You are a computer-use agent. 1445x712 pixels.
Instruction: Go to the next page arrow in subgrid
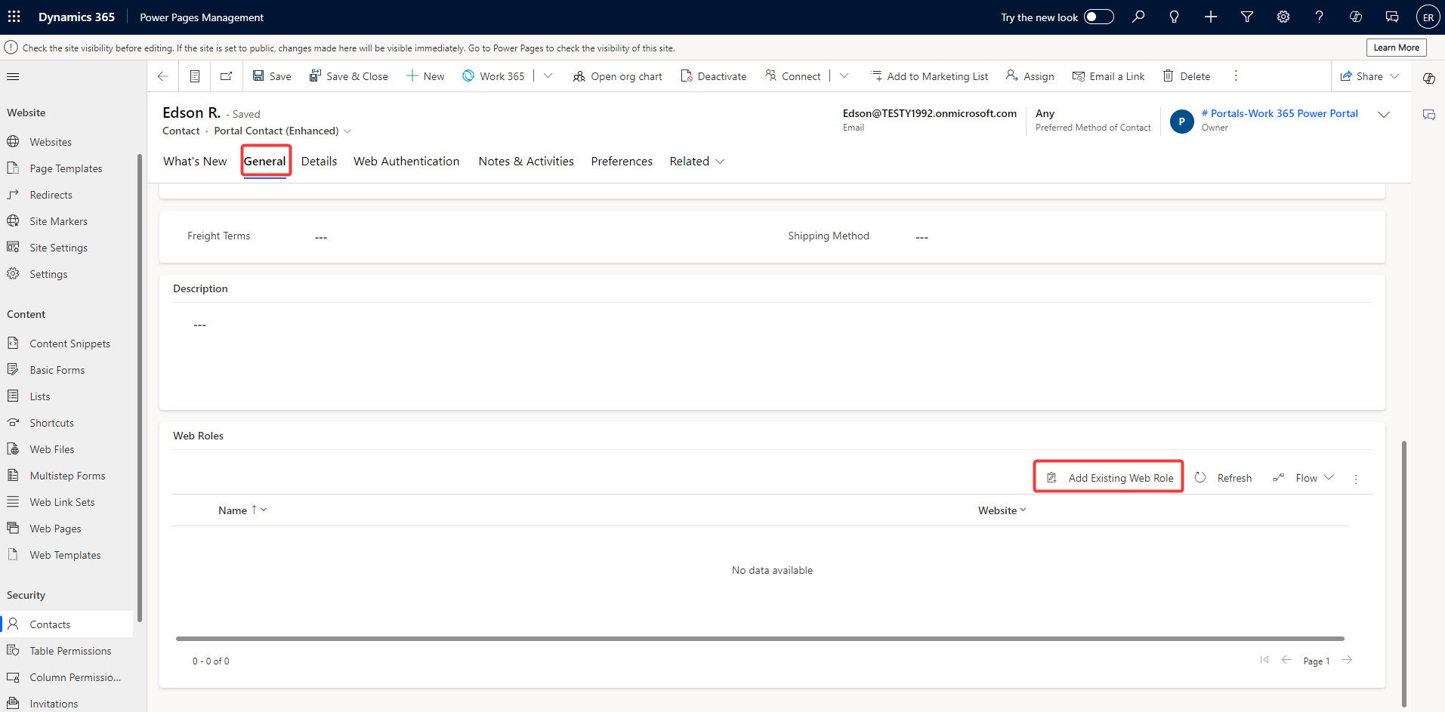pyautogui.click(x=1348, y=661)
